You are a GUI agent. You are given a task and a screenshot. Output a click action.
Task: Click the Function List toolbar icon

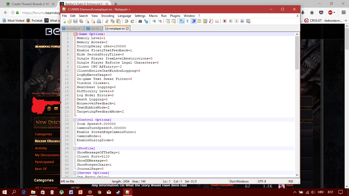(211, 21)
